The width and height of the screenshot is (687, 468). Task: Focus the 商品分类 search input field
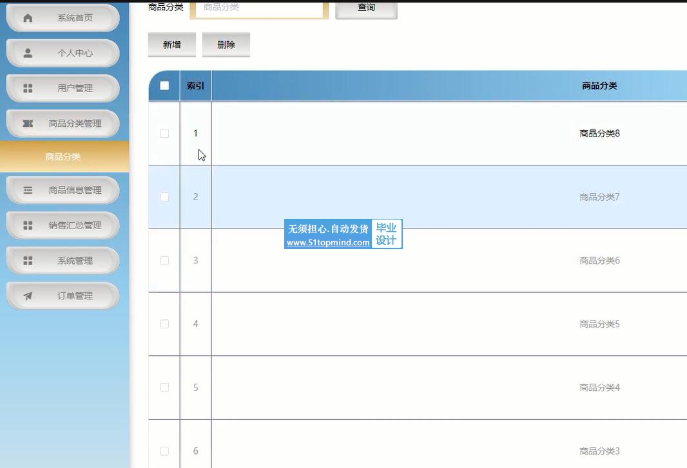click(259, 9)
